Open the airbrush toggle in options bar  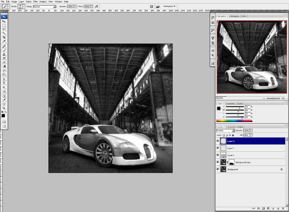(97, 6)
